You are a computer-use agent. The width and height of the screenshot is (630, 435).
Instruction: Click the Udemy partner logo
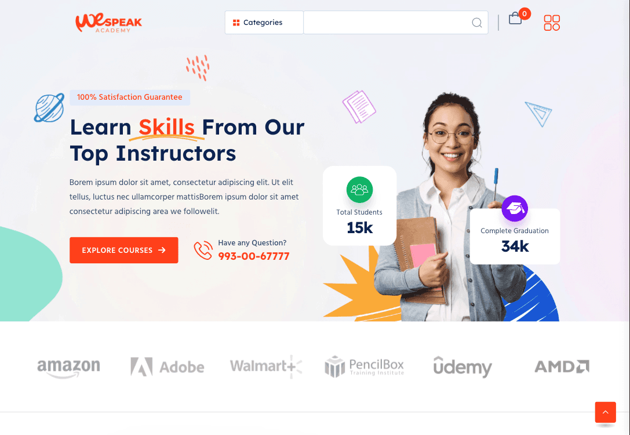coord(463,367)
